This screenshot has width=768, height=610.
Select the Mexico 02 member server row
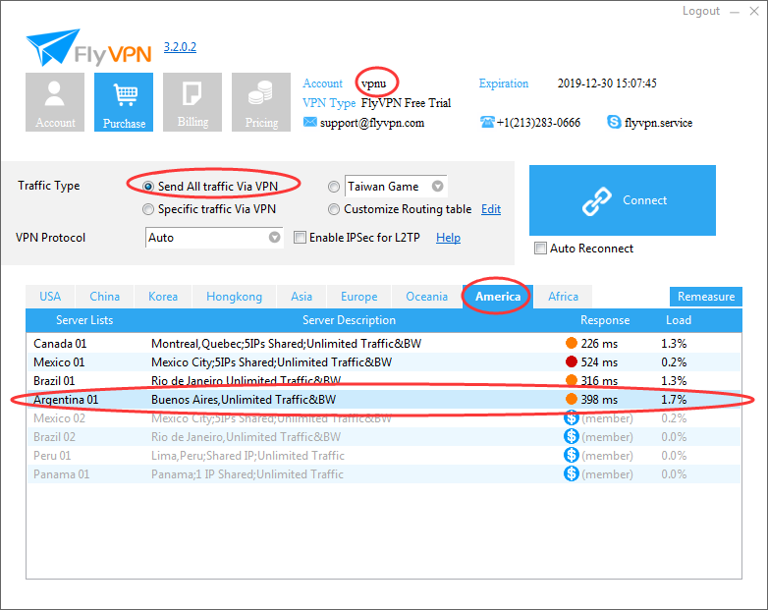tap(384, 417)
